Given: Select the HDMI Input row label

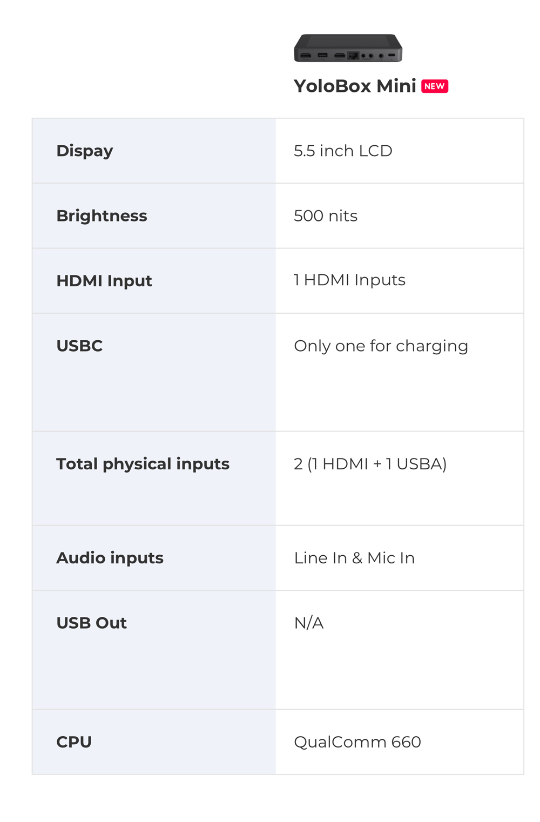Looking at the screenshot, I should pyautogui.click(x=104, y=281).
